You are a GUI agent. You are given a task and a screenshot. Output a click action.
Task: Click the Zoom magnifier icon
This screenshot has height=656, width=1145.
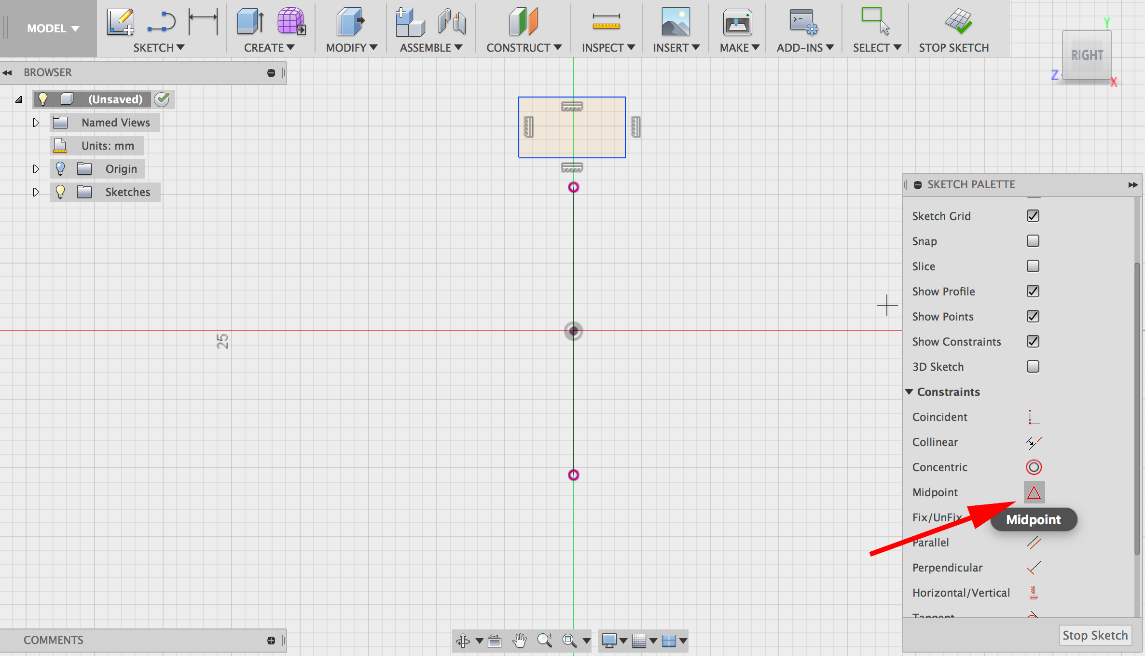[545, 641]
